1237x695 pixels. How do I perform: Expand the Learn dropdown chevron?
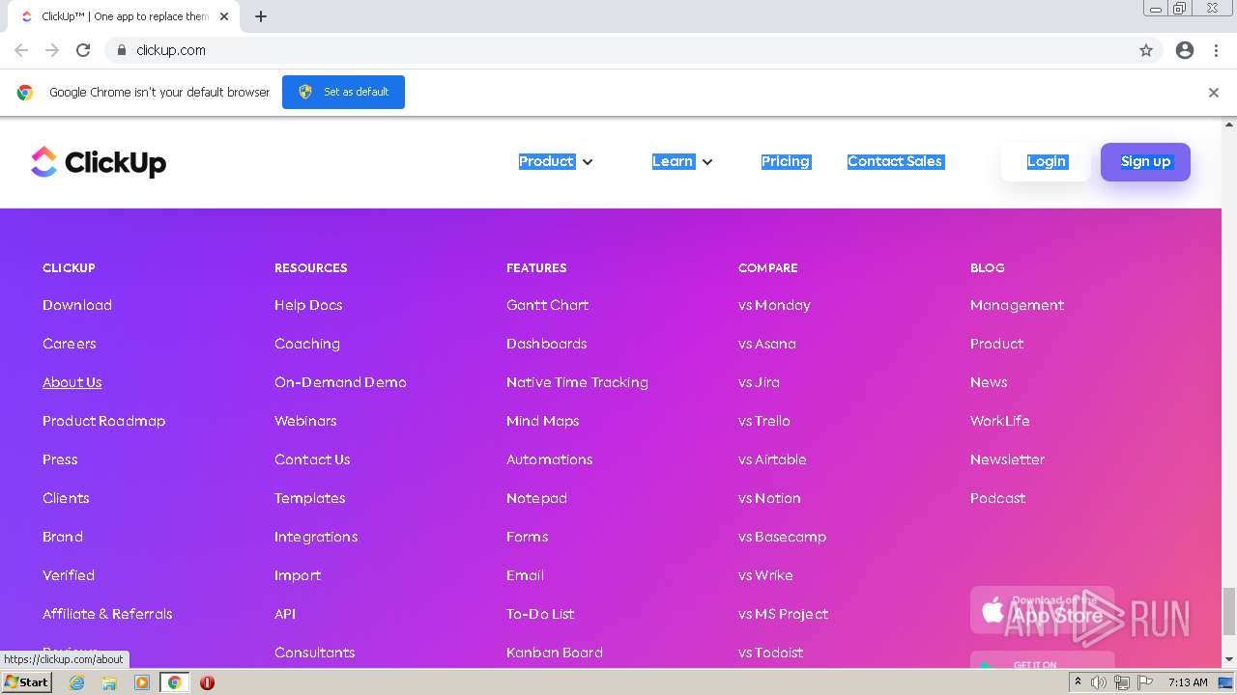(x=707, y=162)
